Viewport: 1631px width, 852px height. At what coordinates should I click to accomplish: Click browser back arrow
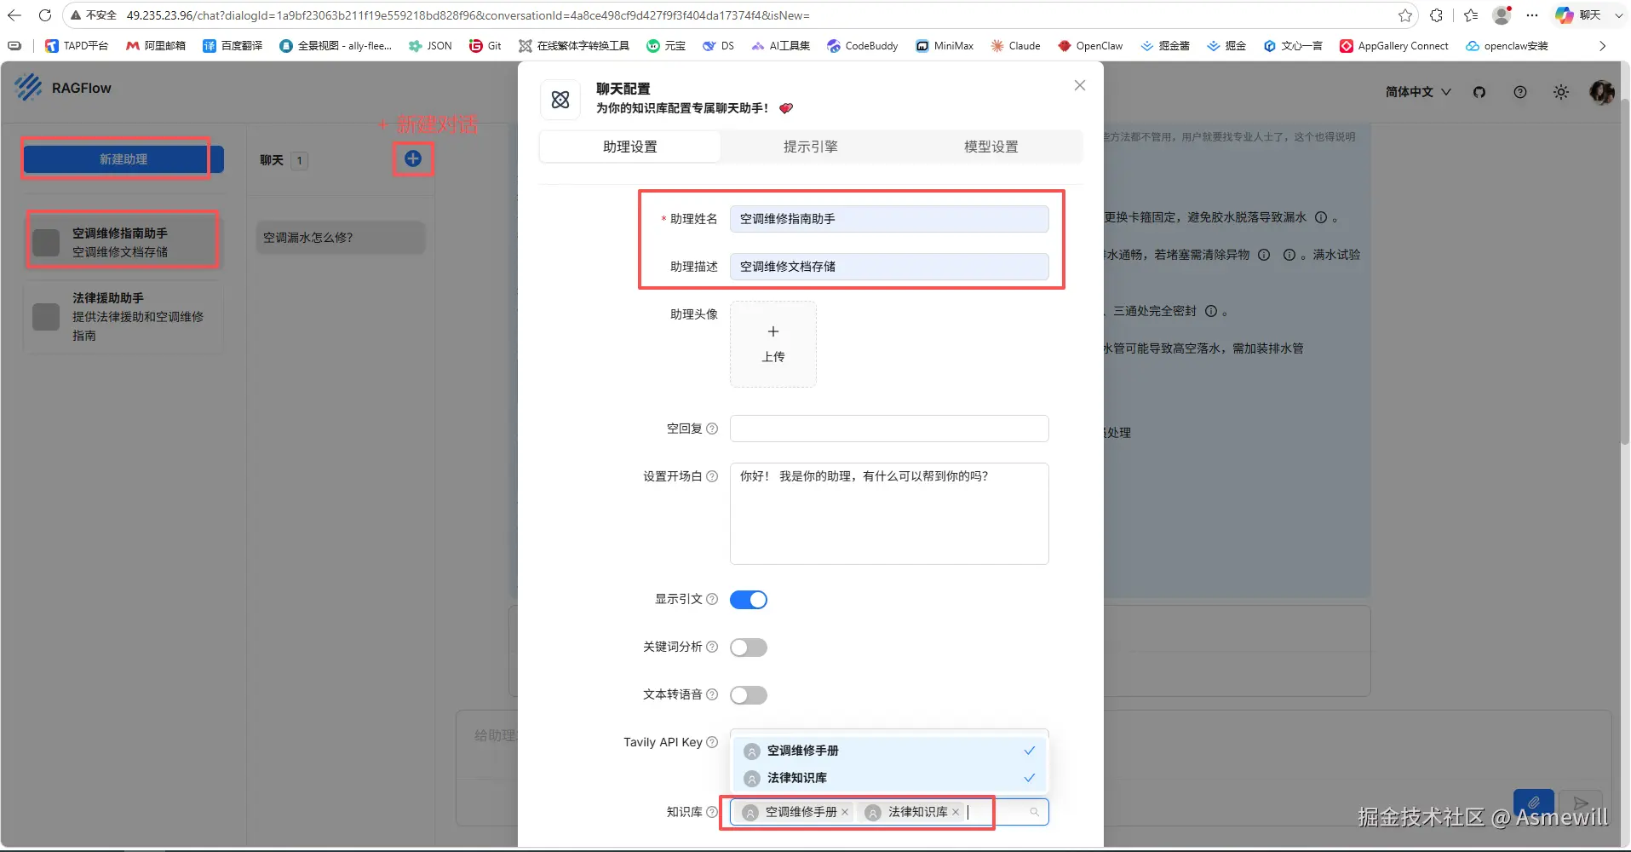coord(14,15)
